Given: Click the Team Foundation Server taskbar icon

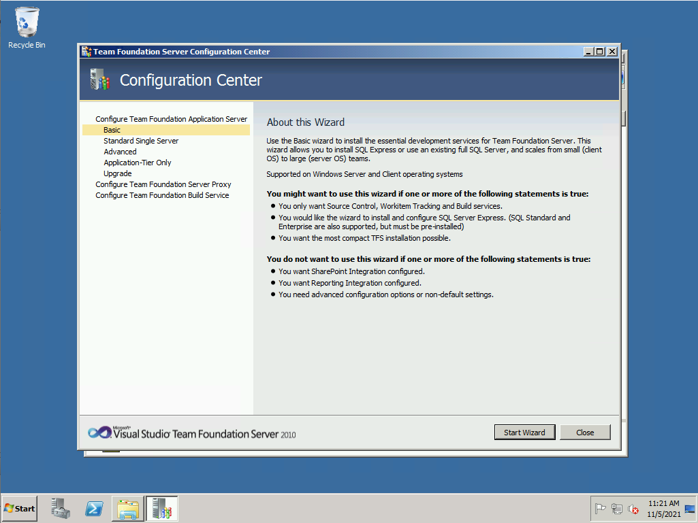Looking at the screenshot, I should (161, 508).
